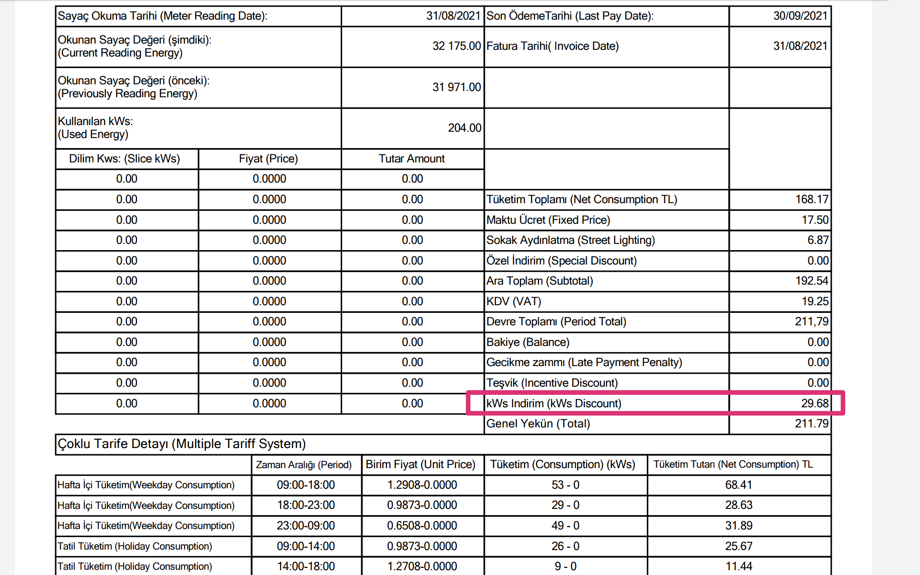920x575 pixels.
Task: Select the Ara Toplam (Subtotal) value 192.54
Action: pos(811,281)
